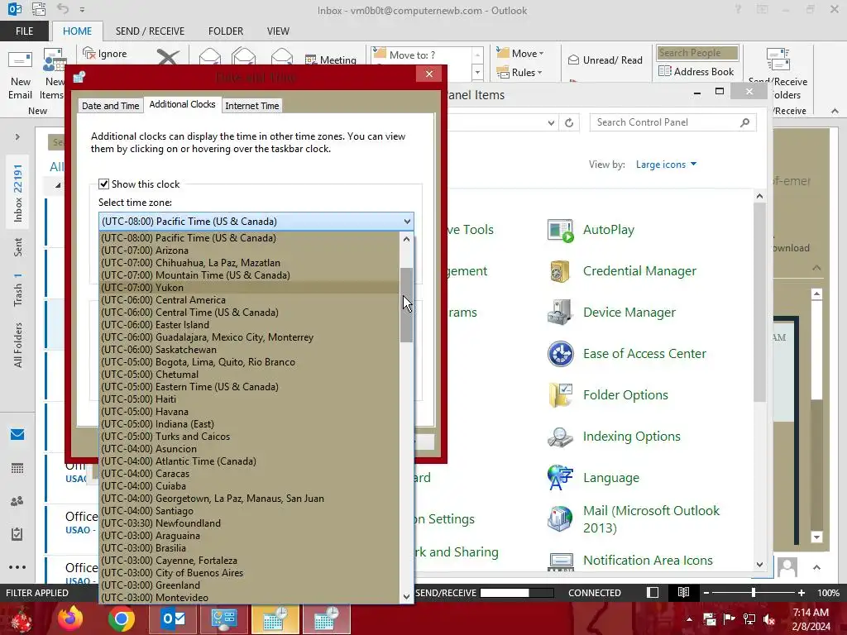This screenshot has height=635, width=847.
Task: Switch to VIEW ribbon tab
Action: point(278,31)
